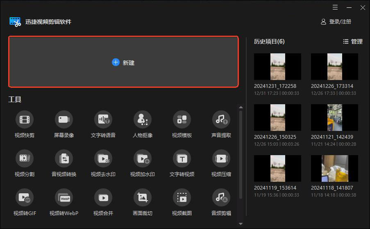
Task: Click the 20241118_141807 project name
Action: tap(332, 188)
